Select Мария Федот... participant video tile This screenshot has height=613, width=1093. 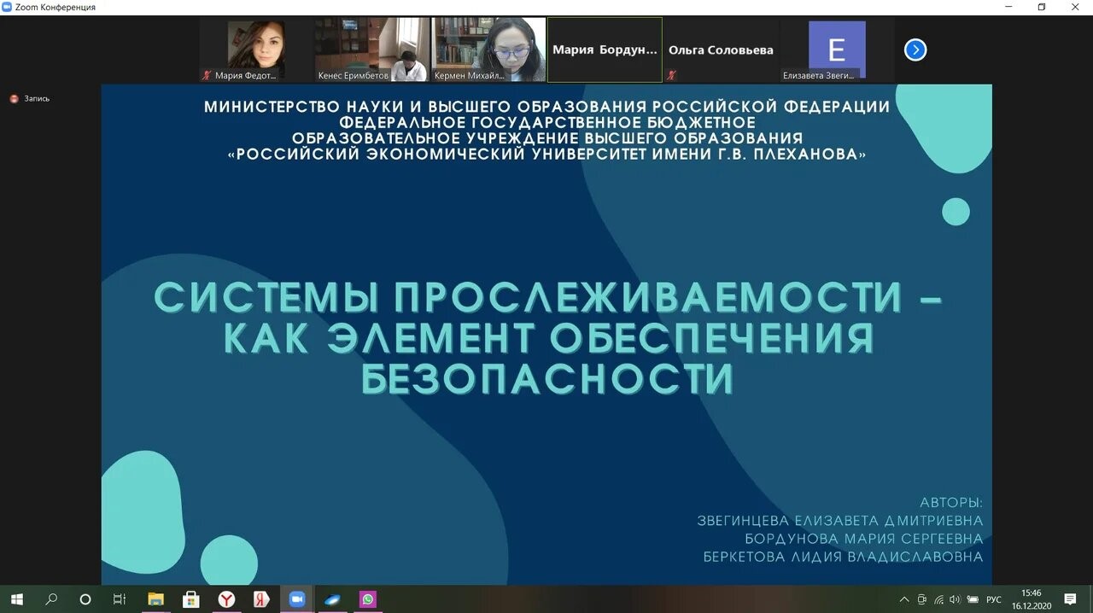tap(256, 50)
